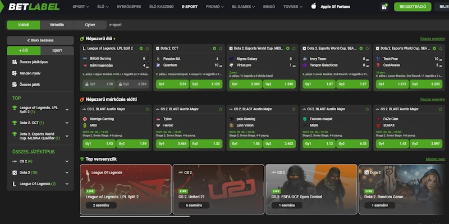
Task: Click the CS 2 game icon in sidebar
Action: (15, 161)
